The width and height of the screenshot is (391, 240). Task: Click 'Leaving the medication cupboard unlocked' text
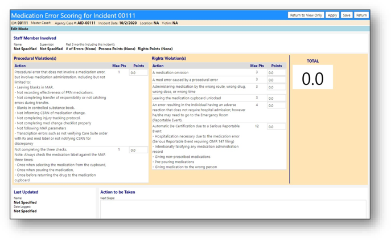(x=187, y=98)
